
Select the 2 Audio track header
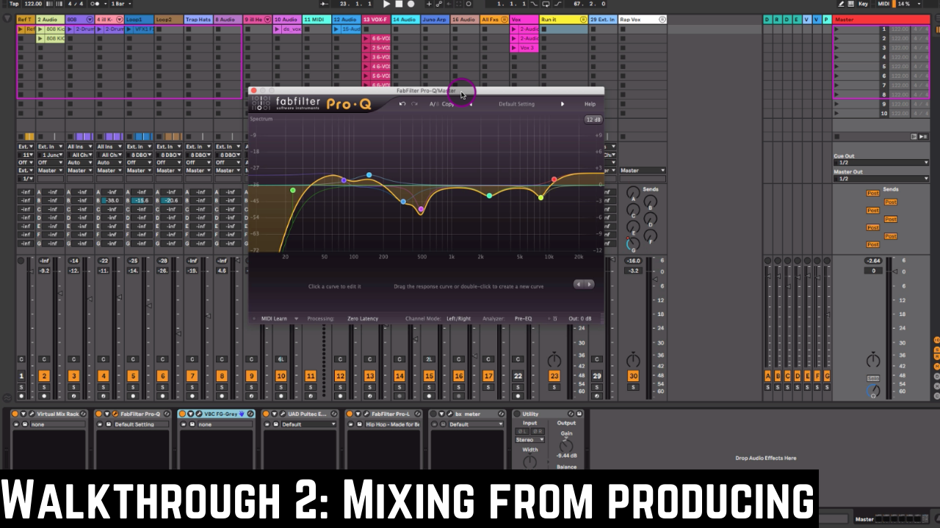(x=51, y=20)
